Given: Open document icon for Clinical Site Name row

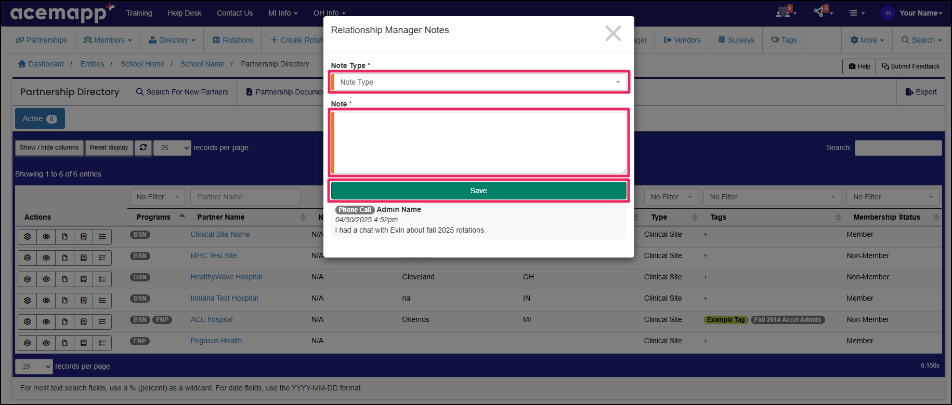Looking at the screenshot, I should point(65,237).
